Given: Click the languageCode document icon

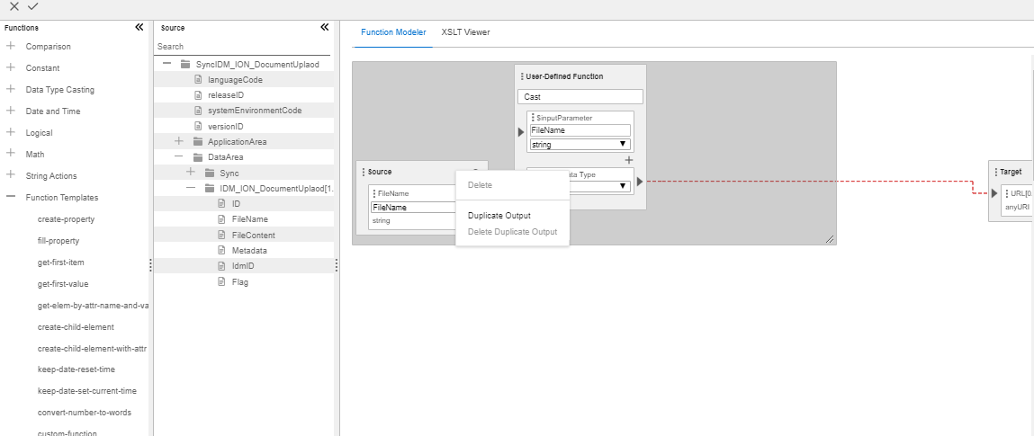Looking at the screenshot, I should 198,79.
